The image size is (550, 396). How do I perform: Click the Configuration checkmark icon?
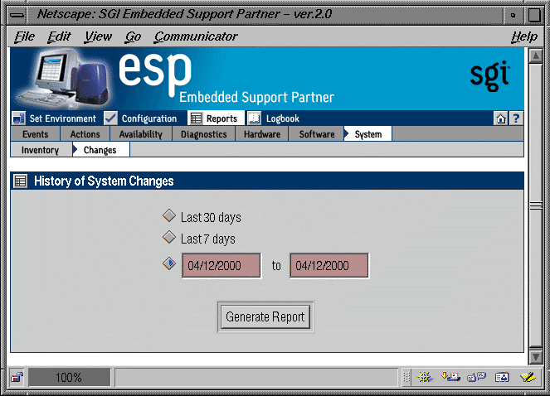[110, 118]
